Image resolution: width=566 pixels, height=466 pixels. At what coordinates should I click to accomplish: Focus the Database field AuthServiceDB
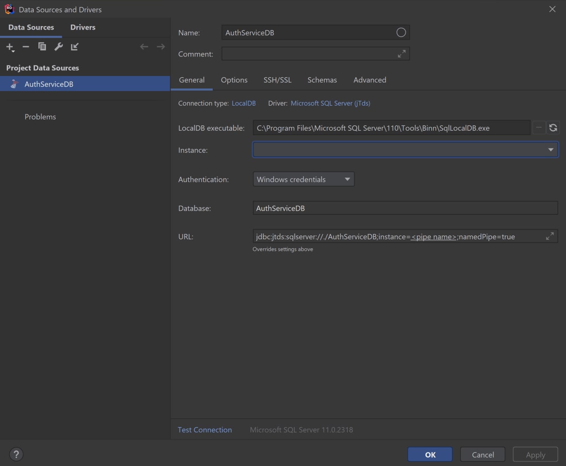pos(405,208)
